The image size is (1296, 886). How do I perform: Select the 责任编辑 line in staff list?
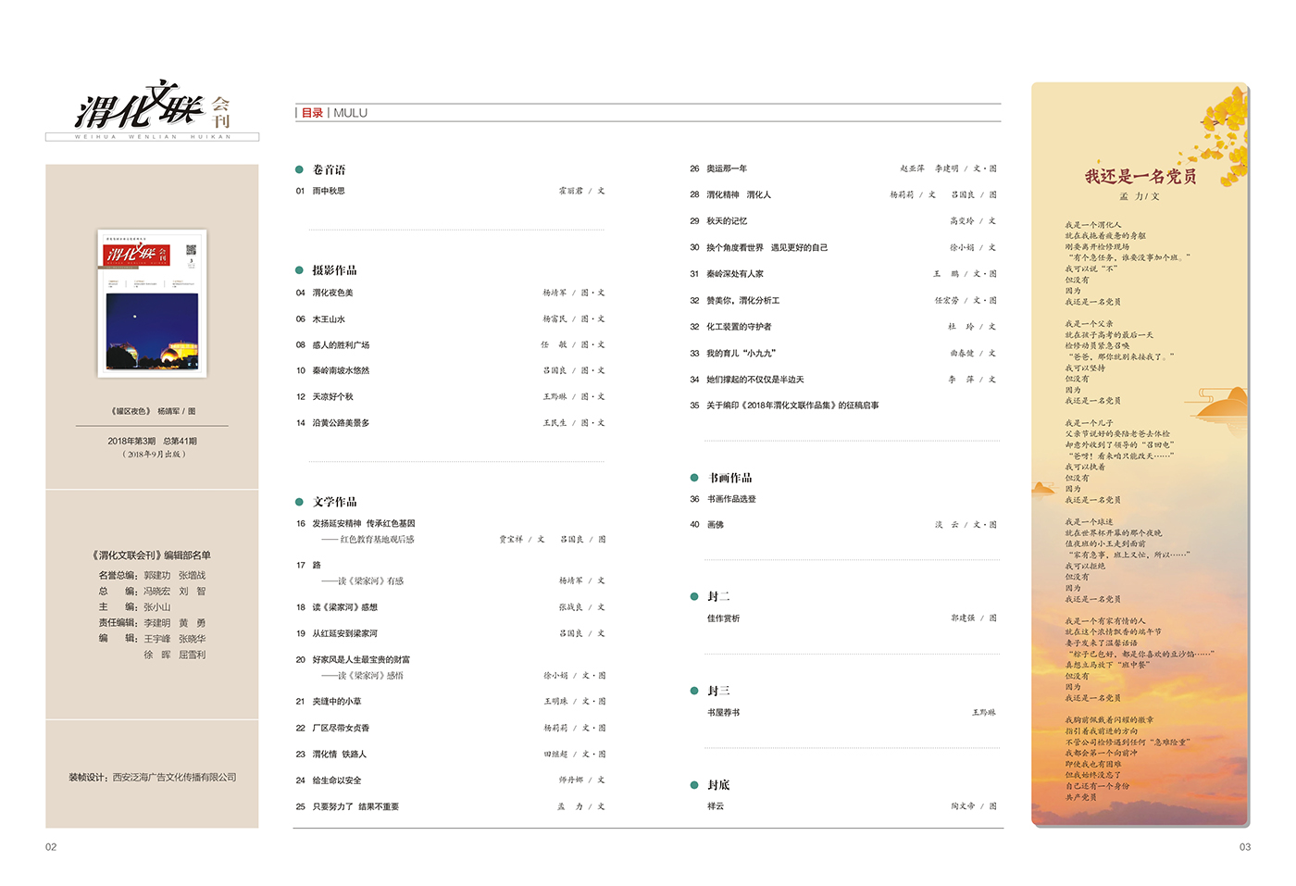pos(152,623)
